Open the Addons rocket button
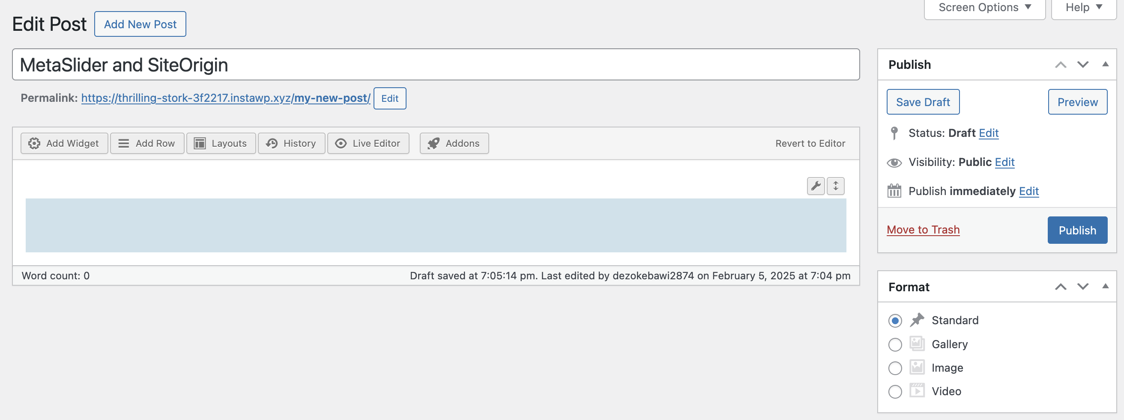Image resolution: width=1124 pixels, height=420 pixels. click(454, 143)
